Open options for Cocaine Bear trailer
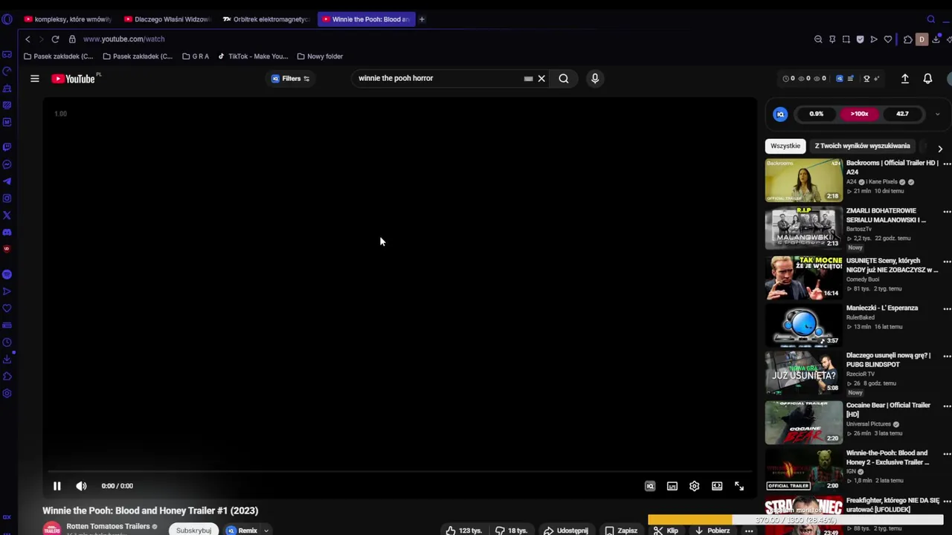 tap(947, 406)
